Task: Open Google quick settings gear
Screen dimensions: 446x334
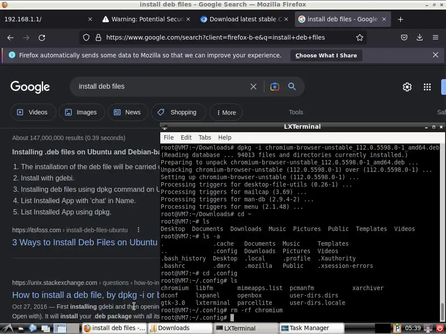Action: point(407,87)
